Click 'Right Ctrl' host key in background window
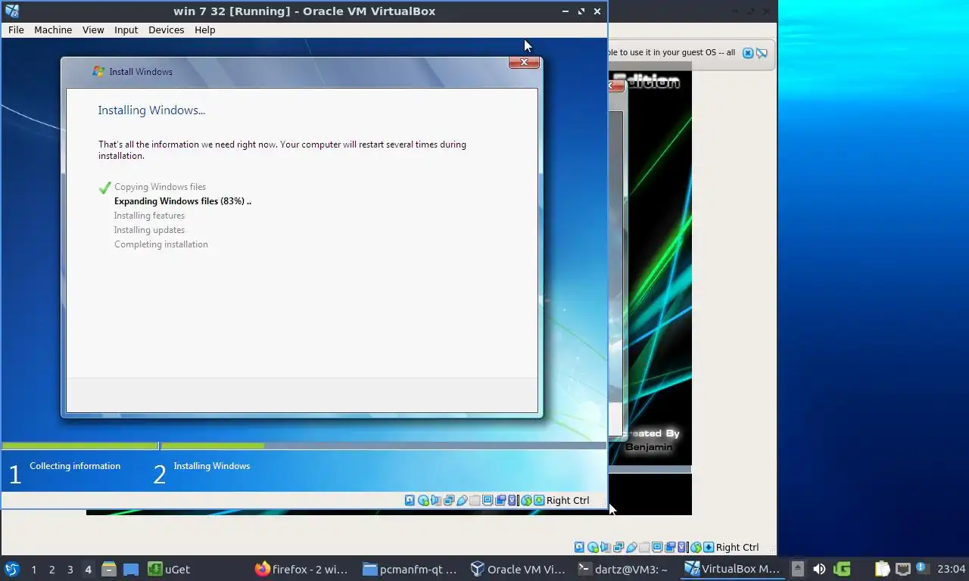 point(737,547)
